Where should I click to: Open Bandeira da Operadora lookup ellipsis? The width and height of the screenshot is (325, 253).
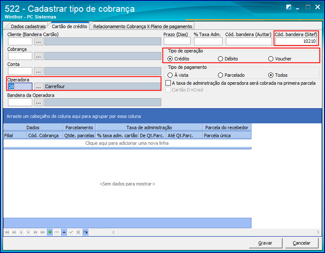coord(39,102)
